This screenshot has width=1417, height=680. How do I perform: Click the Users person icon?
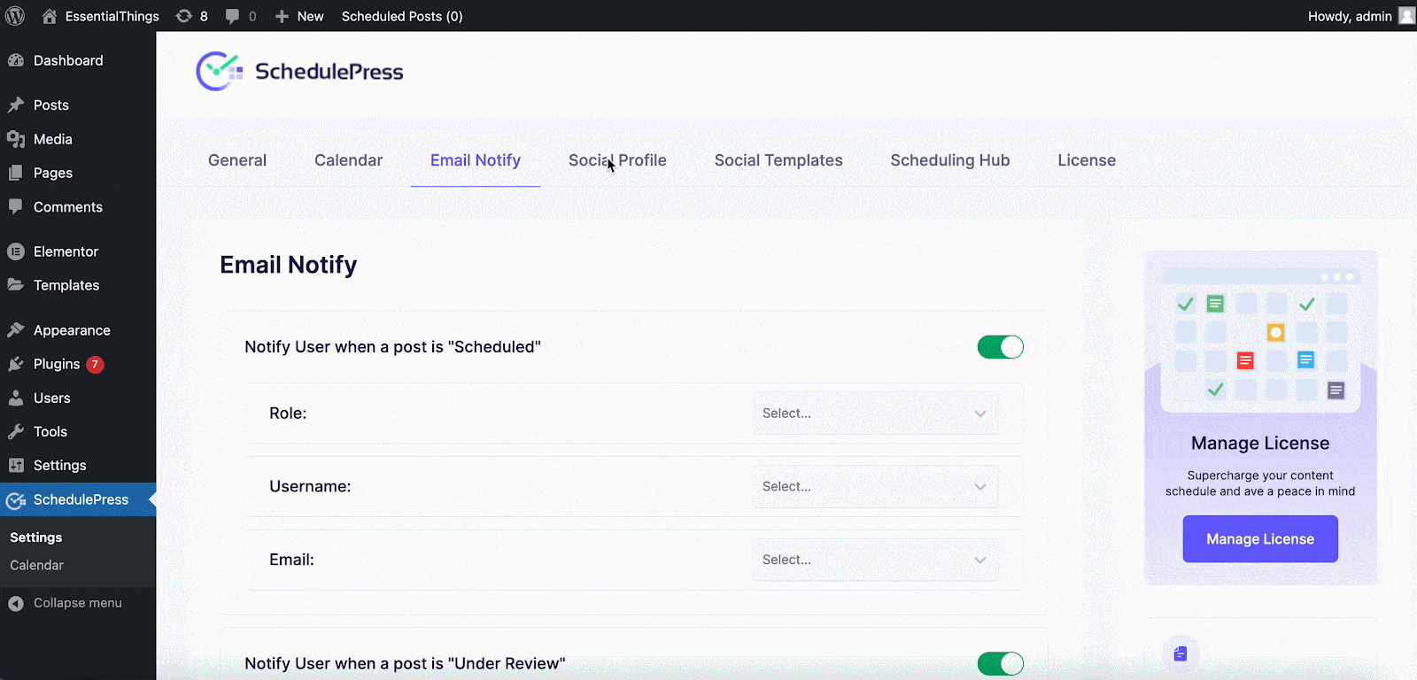click(x=16, y=398)
